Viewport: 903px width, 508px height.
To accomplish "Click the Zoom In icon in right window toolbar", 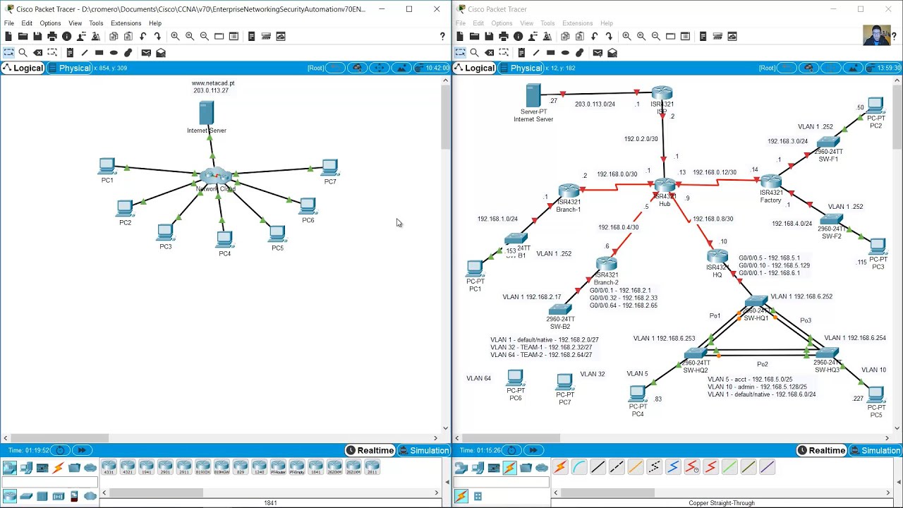I will 626,36.
